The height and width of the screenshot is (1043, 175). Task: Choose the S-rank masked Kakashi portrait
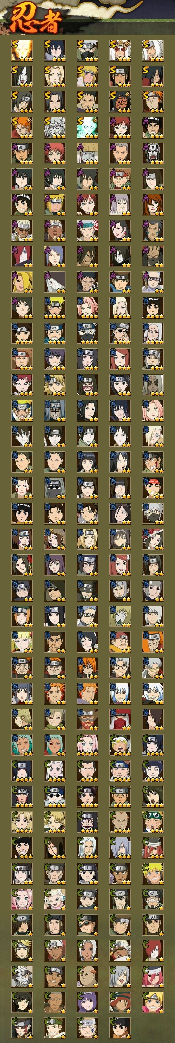click(x=87, y=51)
